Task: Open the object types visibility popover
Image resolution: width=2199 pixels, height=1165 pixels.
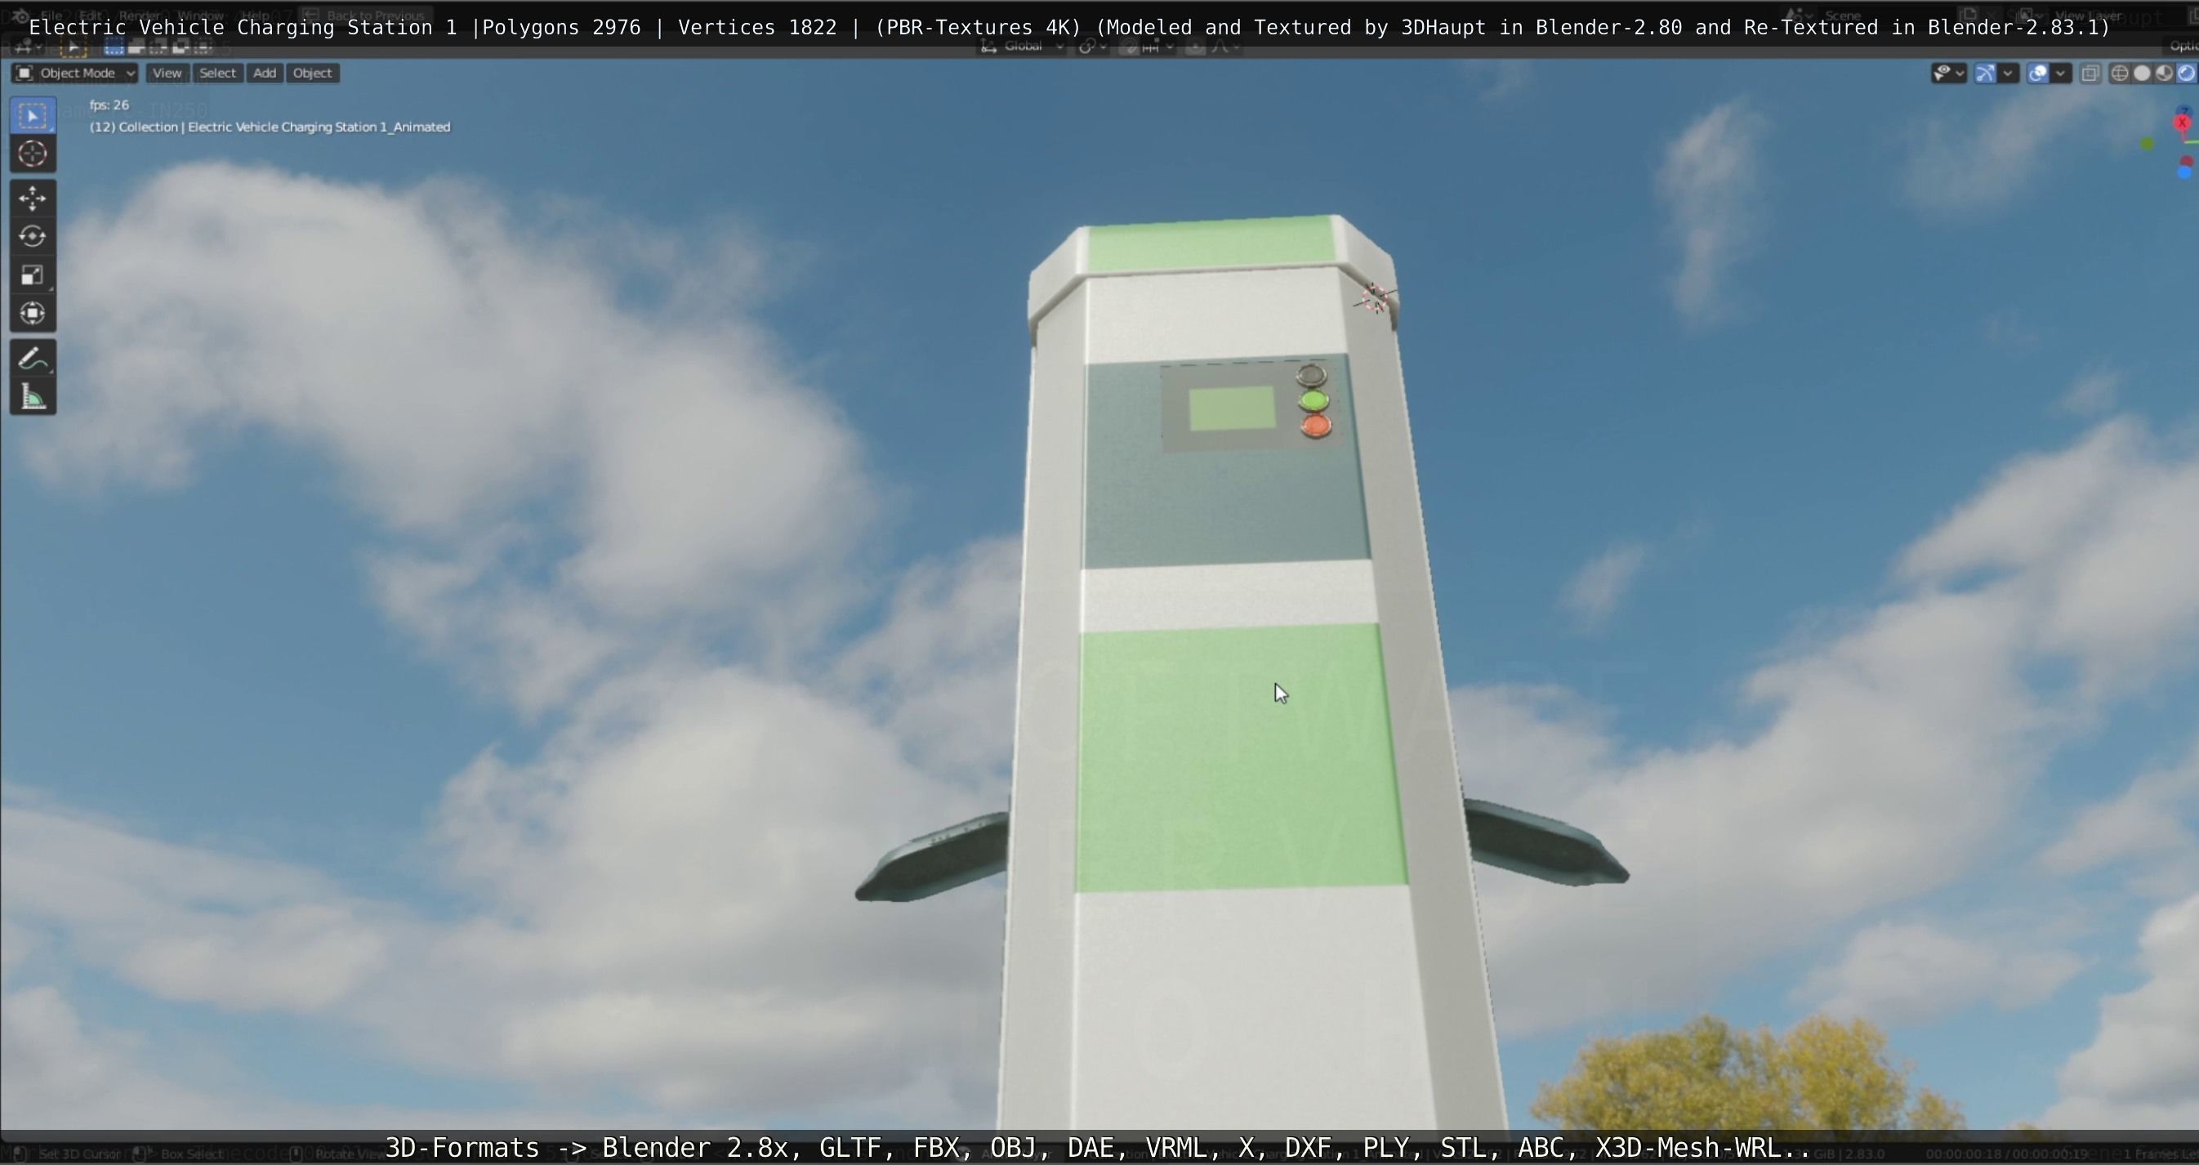Action: pos(1948,74)
